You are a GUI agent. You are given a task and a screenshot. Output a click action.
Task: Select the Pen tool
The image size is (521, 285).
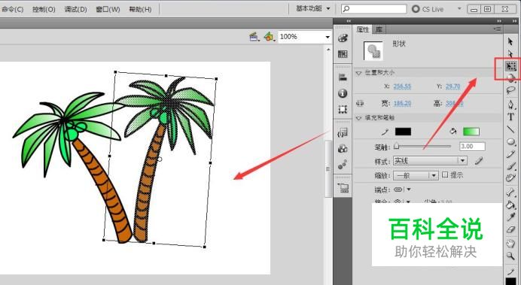coord(510,105)
